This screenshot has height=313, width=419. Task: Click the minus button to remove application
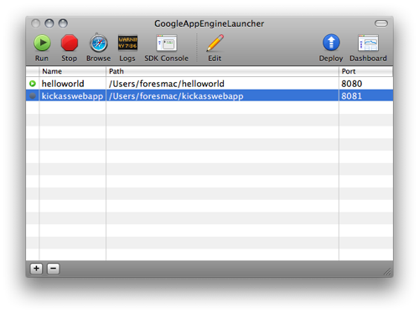point(53,269)
